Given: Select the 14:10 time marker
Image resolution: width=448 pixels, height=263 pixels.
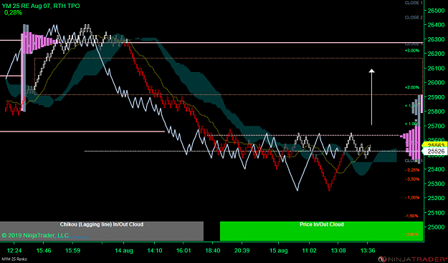Looking at the screenshot, I should click(x=155, y=250).
